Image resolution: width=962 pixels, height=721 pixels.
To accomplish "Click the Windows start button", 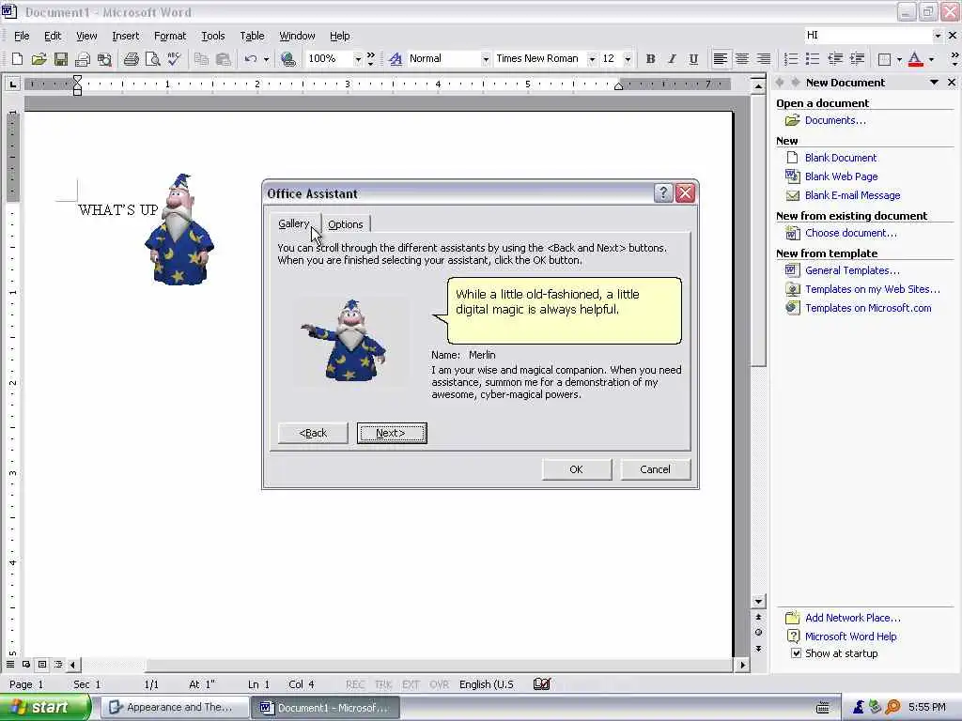I will coord(45,708).
